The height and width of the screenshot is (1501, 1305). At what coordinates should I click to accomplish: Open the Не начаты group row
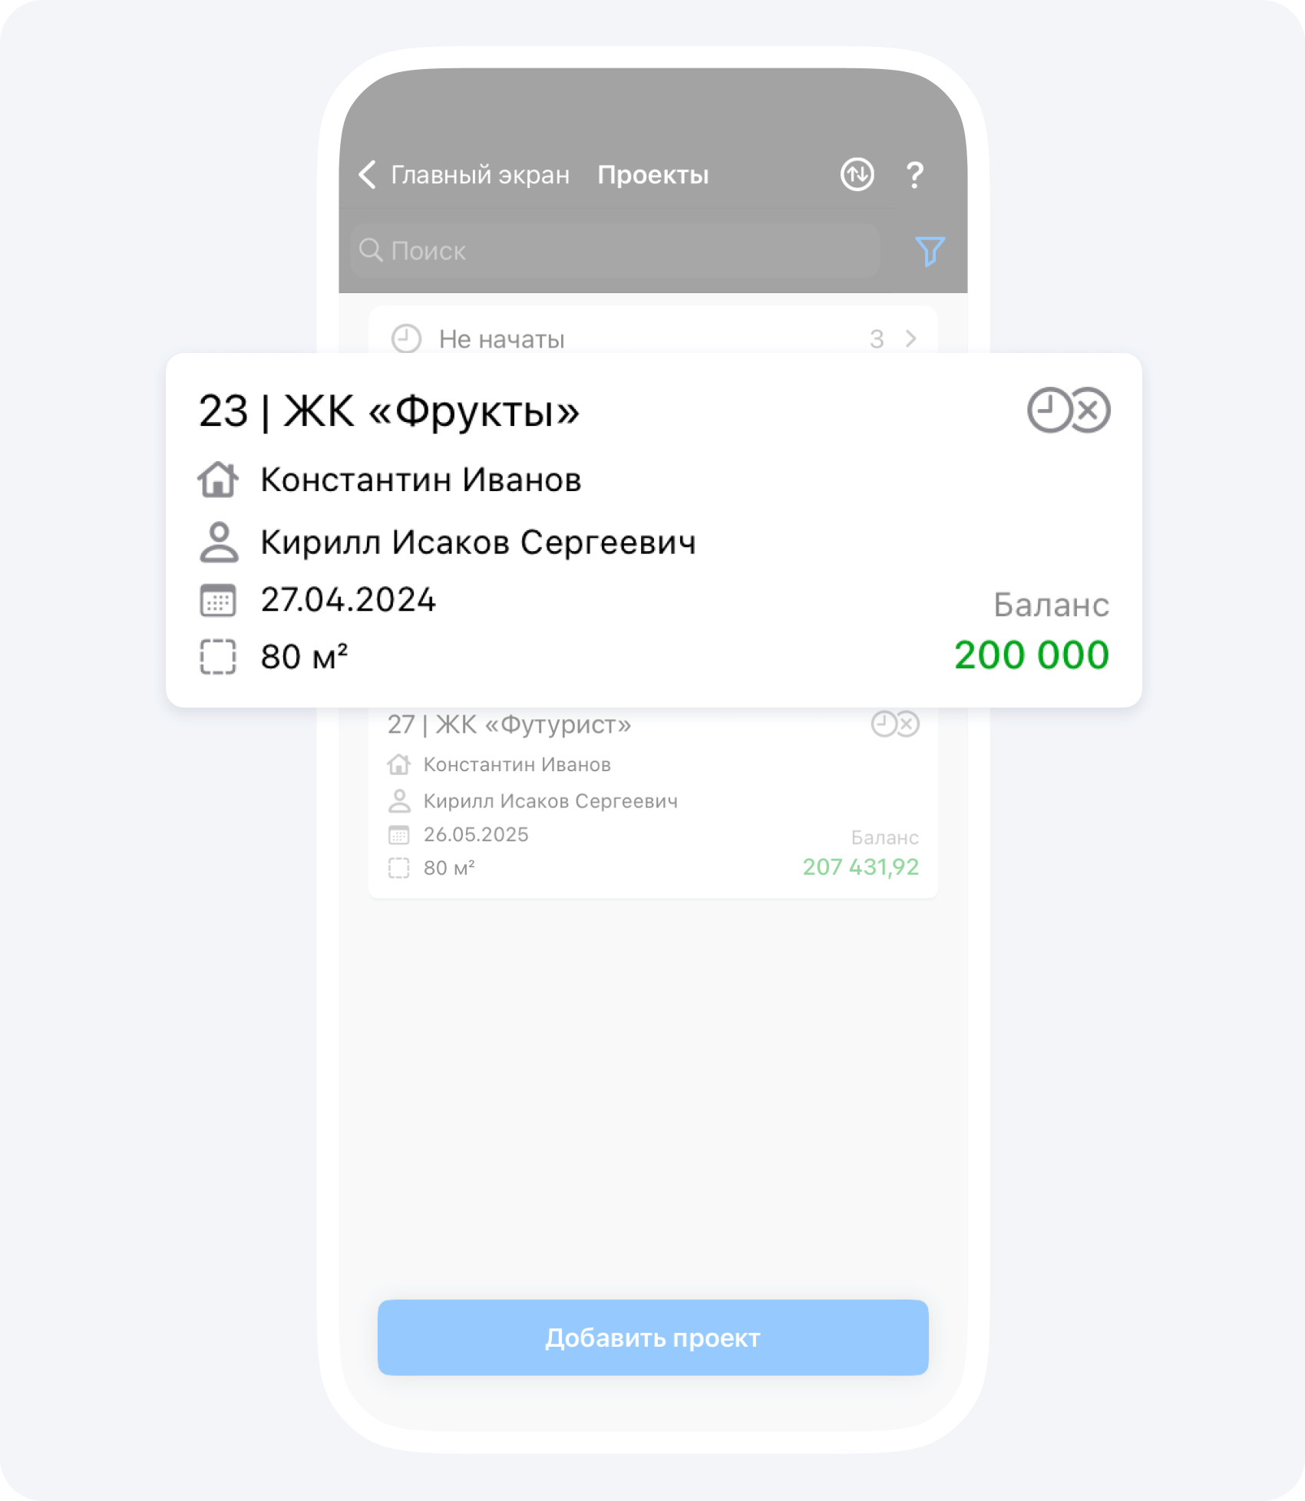pos(653,338)
